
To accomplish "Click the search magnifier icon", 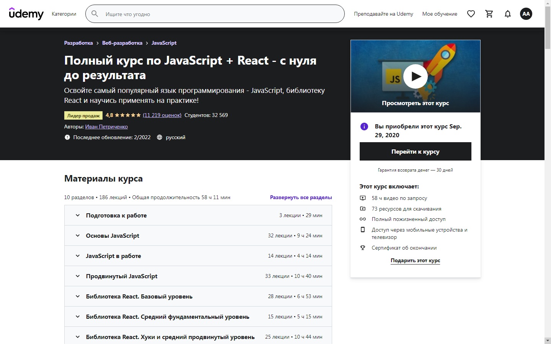I will [95, 14].
